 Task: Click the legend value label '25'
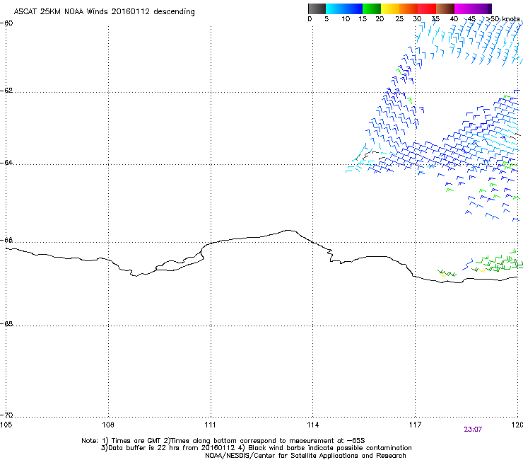(399, 19)
